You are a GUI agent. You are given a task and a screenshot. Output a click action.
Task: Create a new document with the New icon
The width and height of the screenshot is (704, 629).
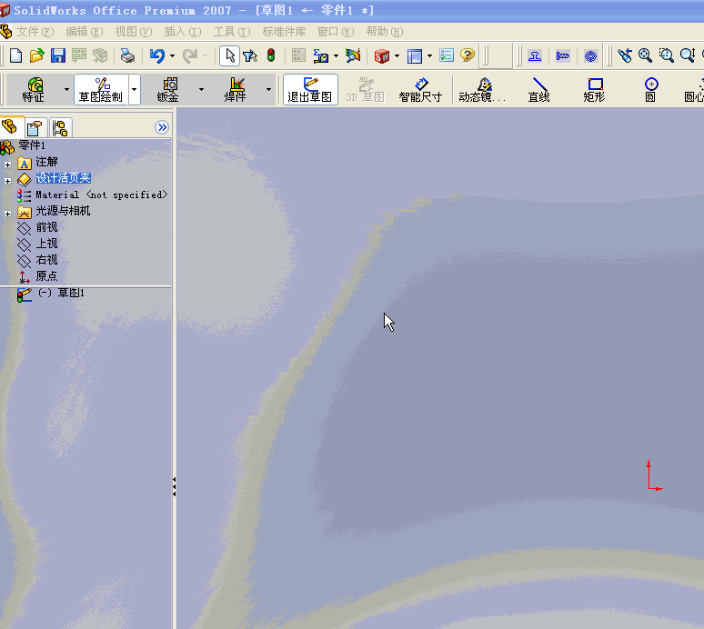tap(15, 55)
